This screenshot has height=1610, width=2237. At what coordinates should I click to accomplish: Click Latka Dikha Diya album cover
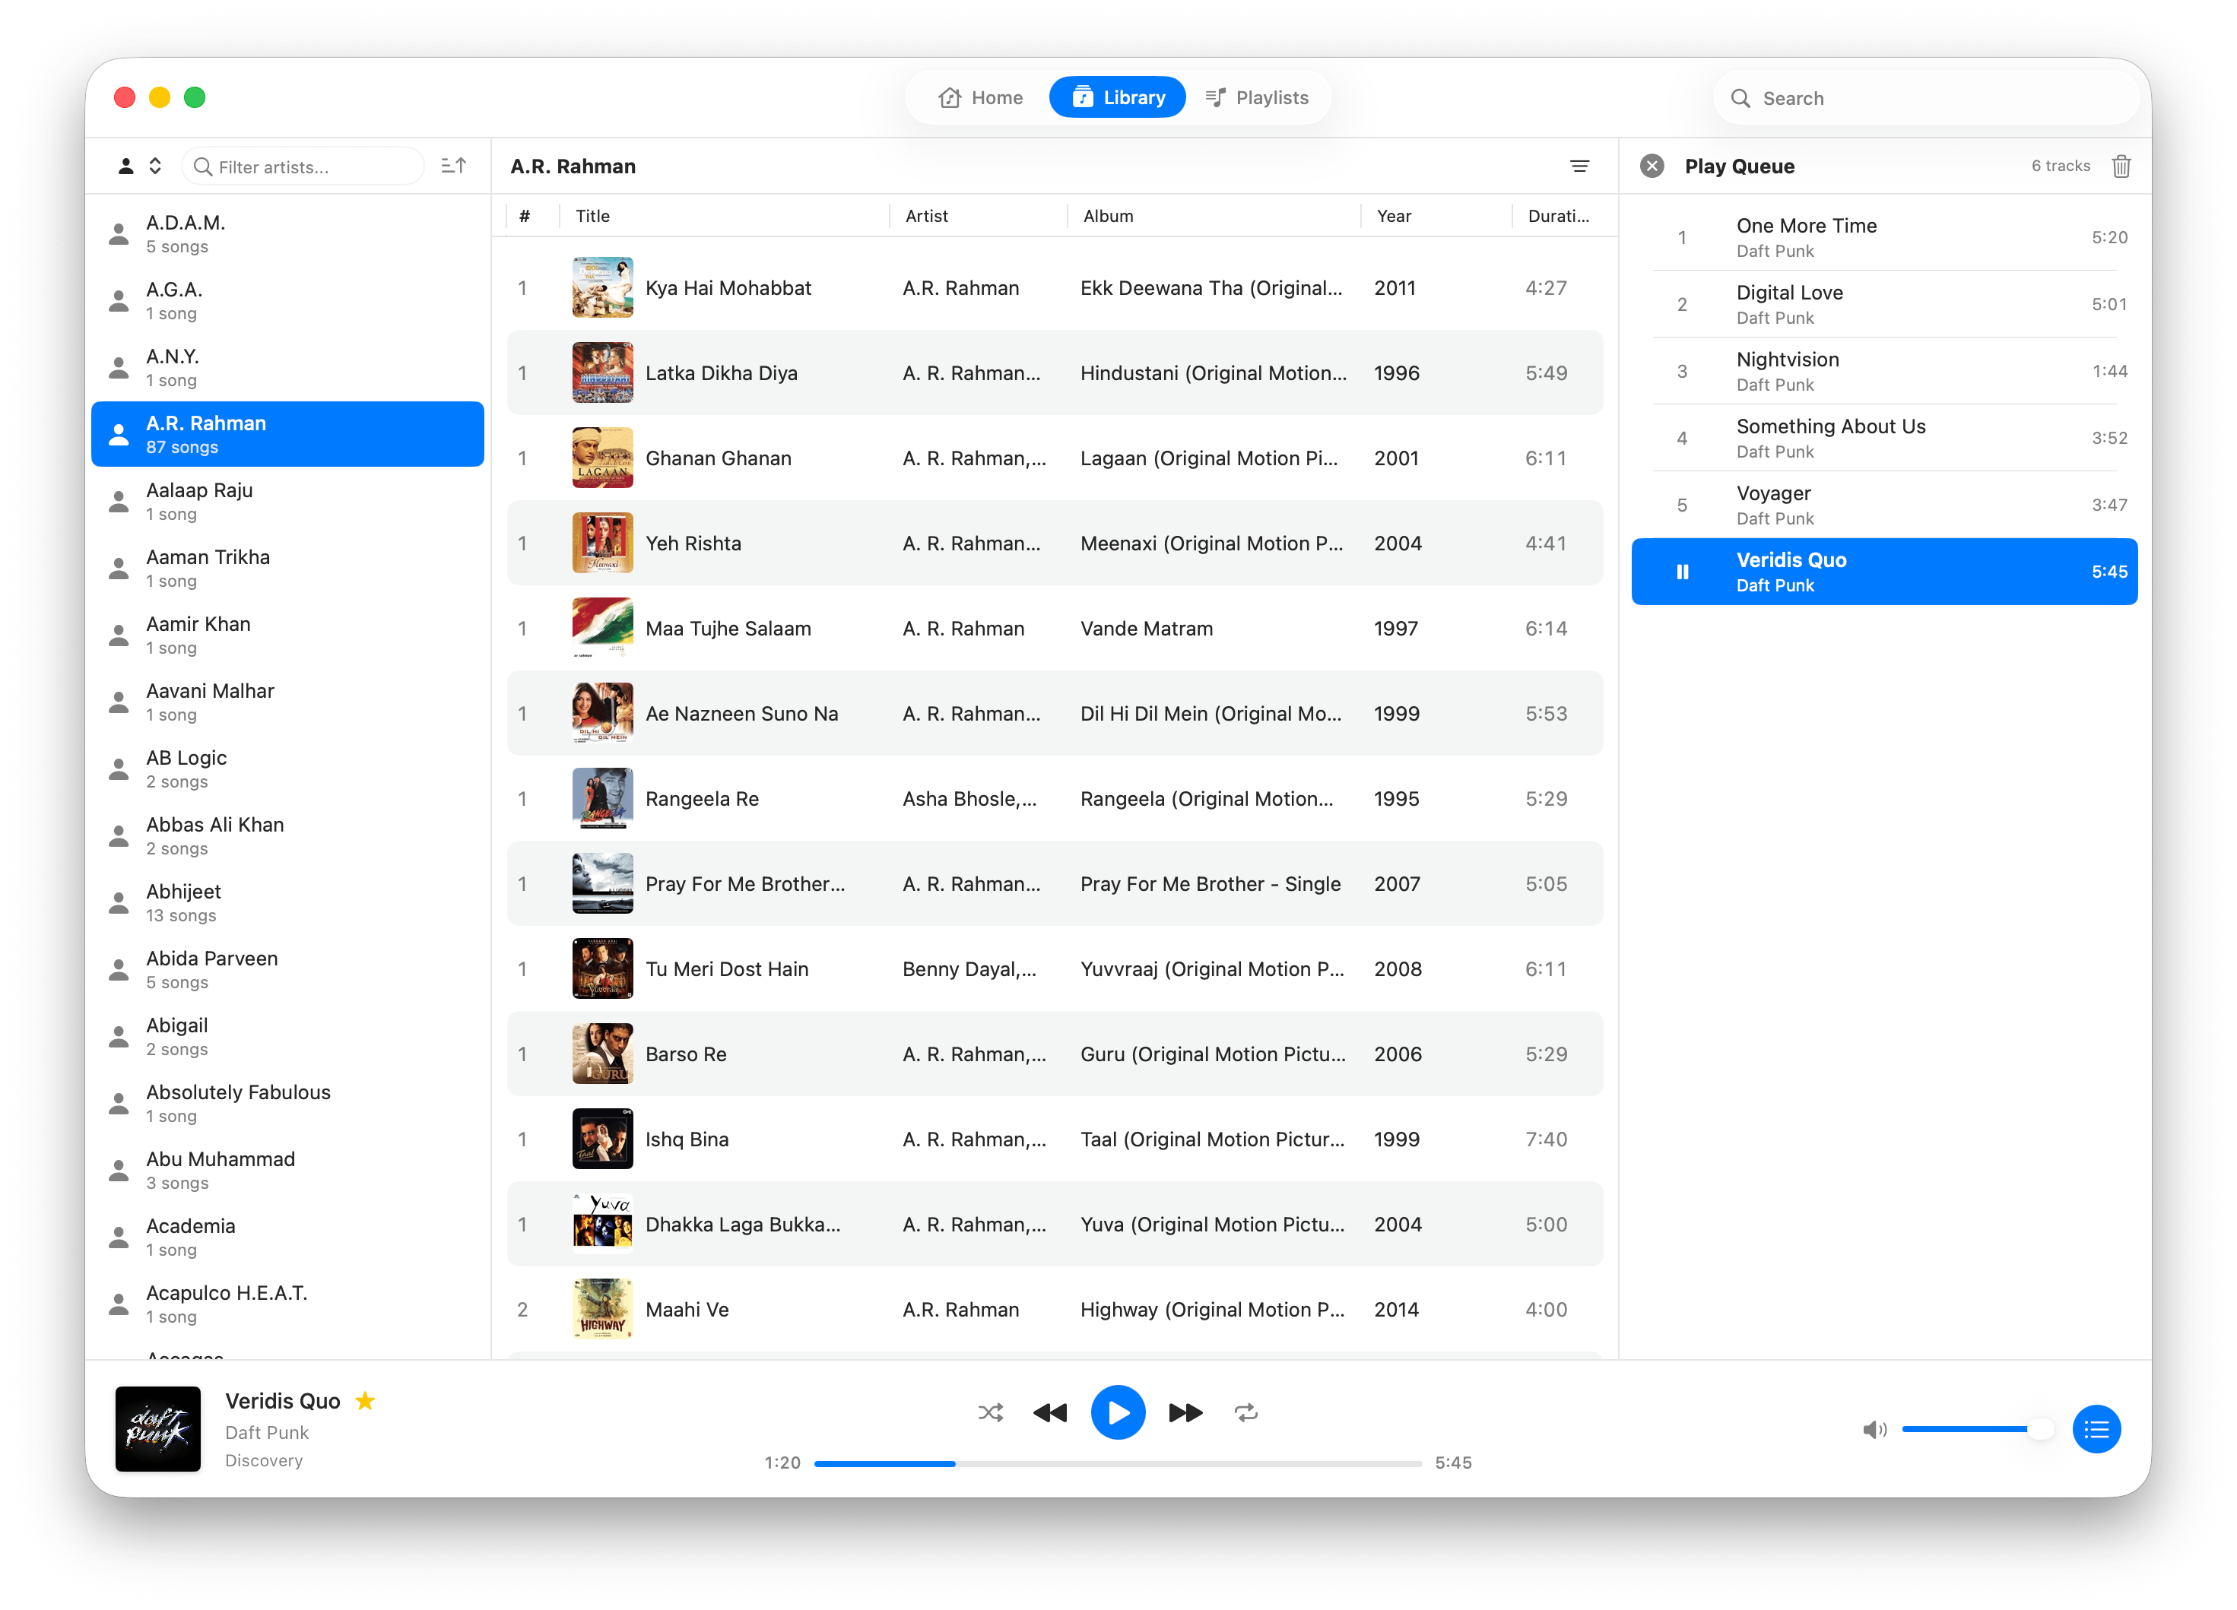point(603,372)
